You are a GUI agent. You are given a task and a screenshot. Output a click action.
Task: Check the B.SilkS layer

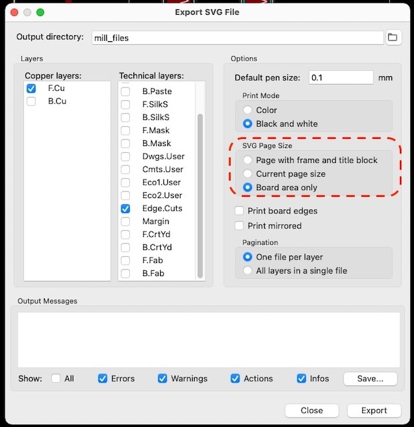click(x=125, y=117)
